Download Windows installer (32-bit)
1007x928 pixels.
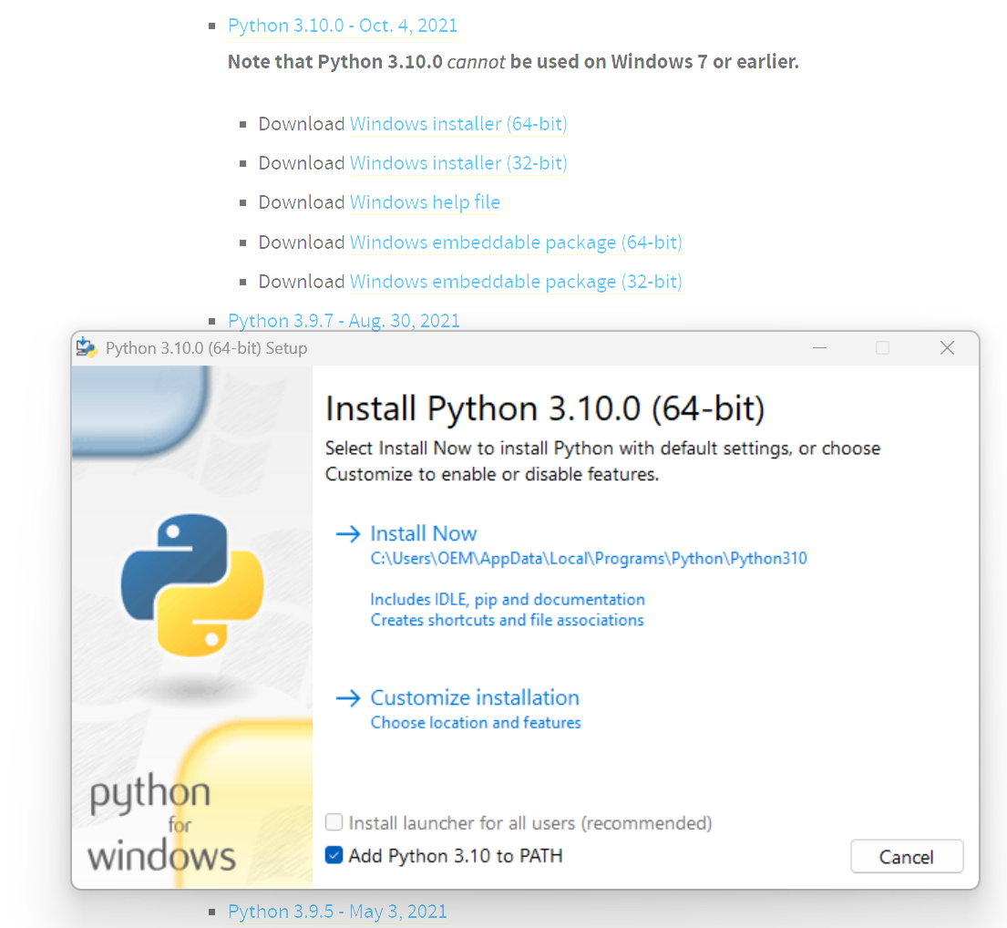pyautogui.click(x=457, y=163)
